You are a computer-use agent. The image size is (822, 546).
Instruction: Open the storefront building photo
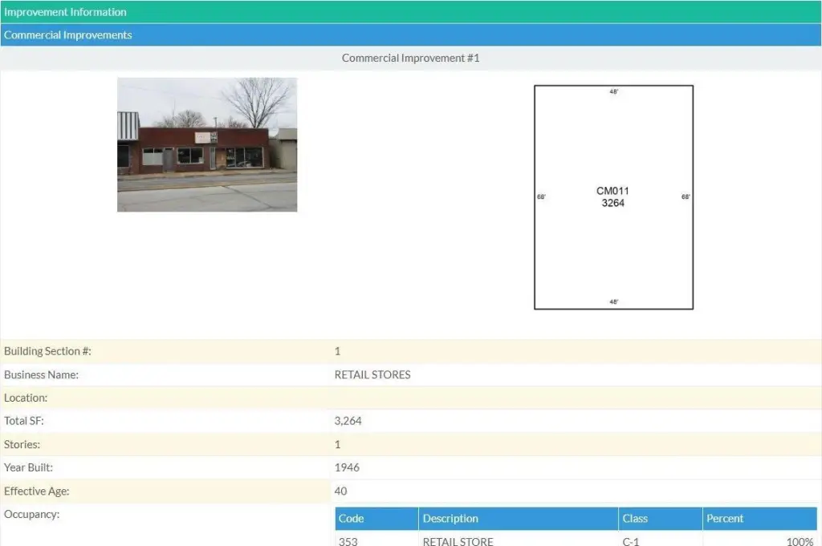coord(207,144)
